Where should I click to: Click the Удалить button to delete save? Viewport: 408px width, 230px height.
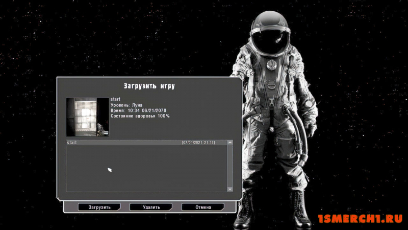pos(151,207)
